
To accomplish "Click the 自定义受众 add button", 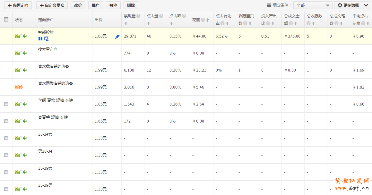I will click(x=52, y=5).
